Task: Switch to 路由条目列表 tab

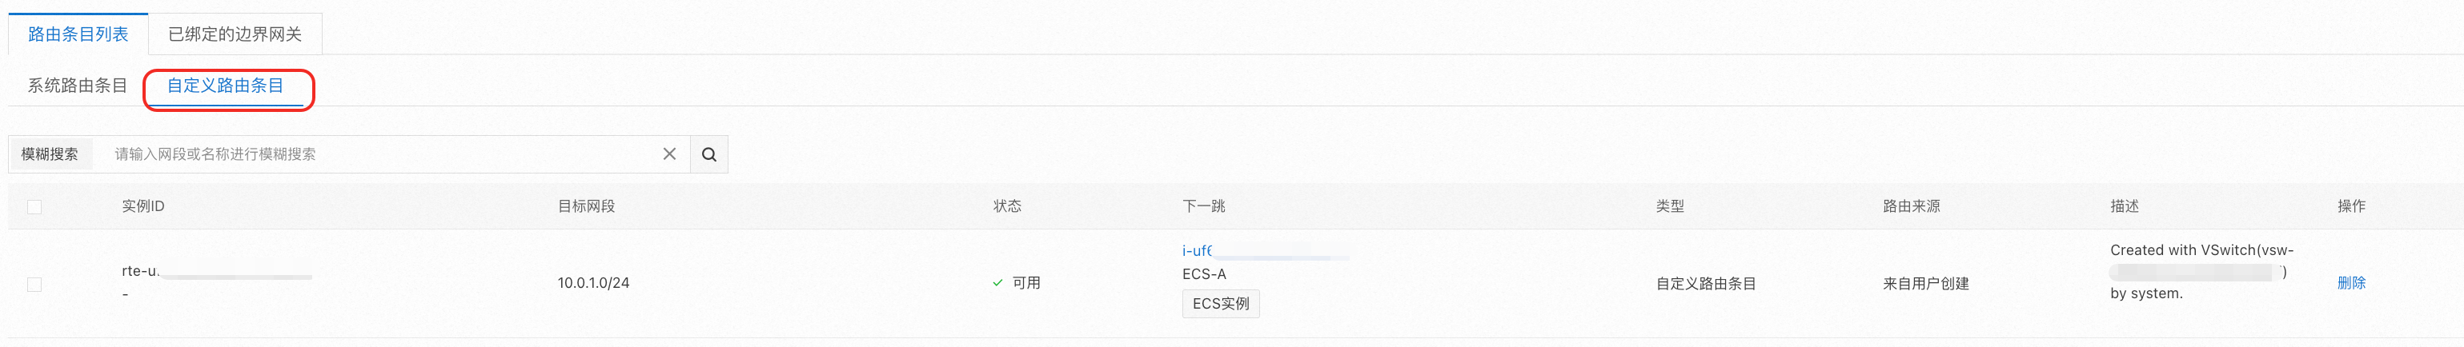Action: 78,34
